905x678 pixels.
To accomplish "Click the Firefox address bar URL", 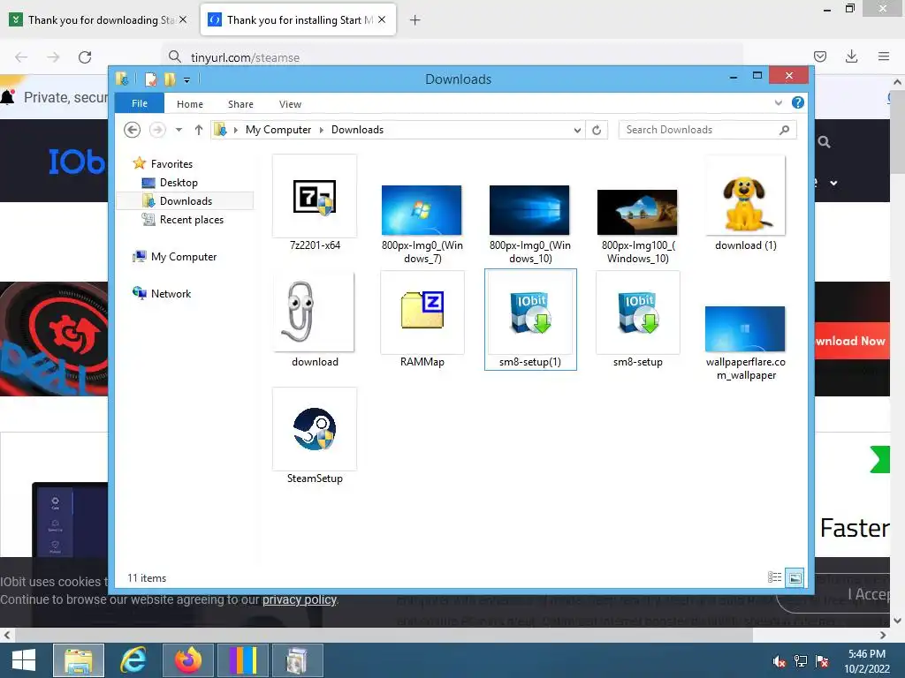I will pos(245,57).
